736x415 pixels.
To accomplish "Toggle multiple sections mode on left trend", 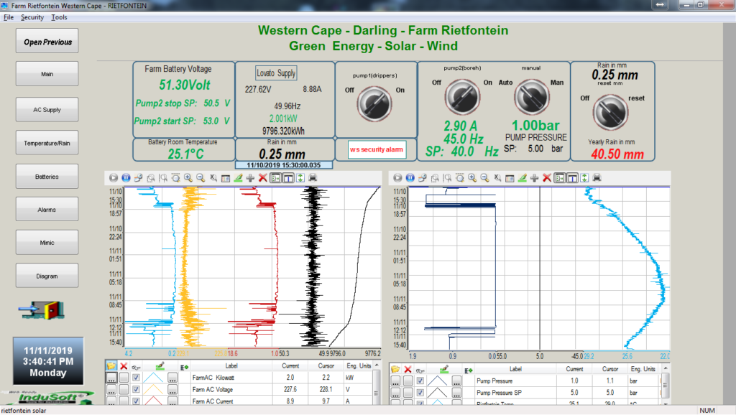I will 275,178.
